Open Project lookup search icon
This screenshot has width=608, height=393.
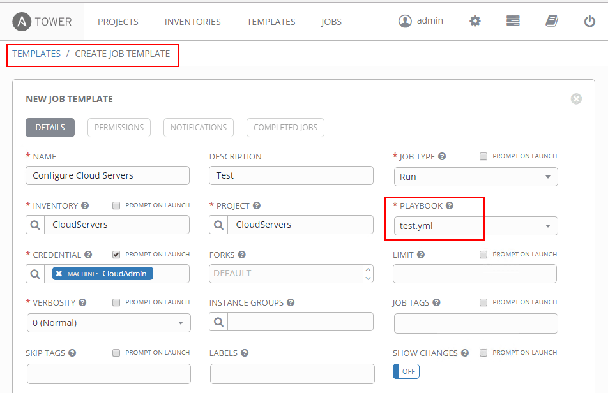[x=218, y=225]
